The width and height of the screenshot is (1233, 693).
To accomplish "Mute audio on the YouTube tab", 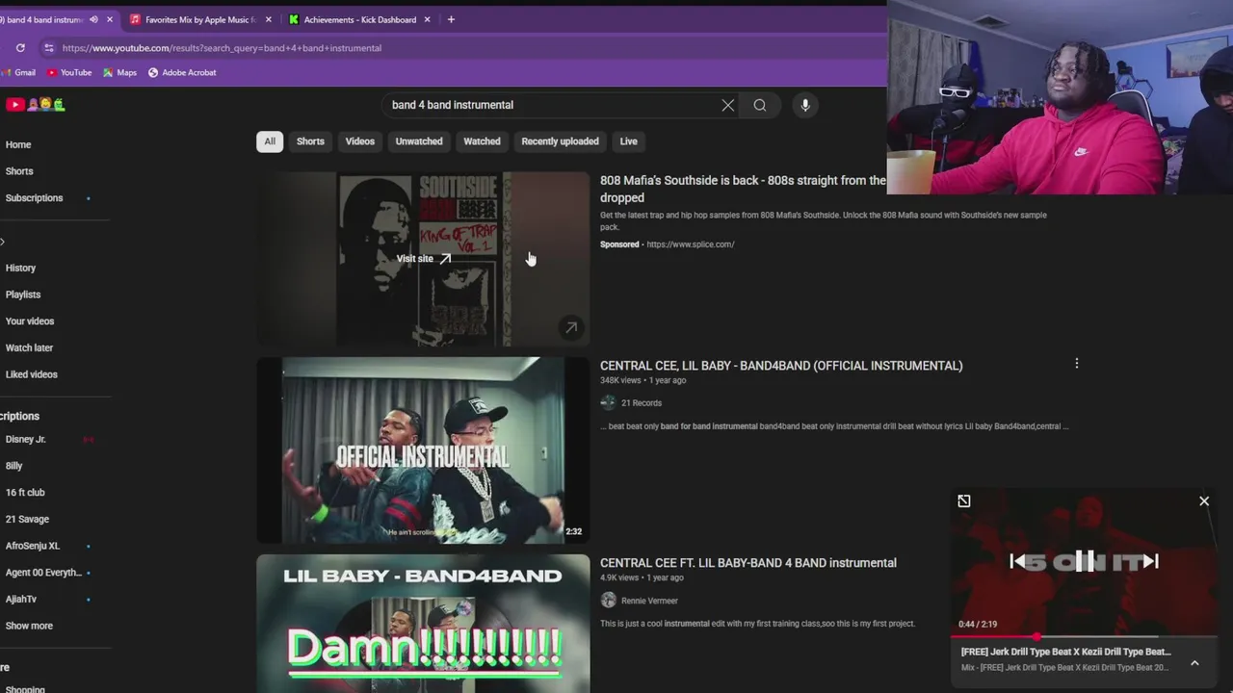I will click(93, 19).
